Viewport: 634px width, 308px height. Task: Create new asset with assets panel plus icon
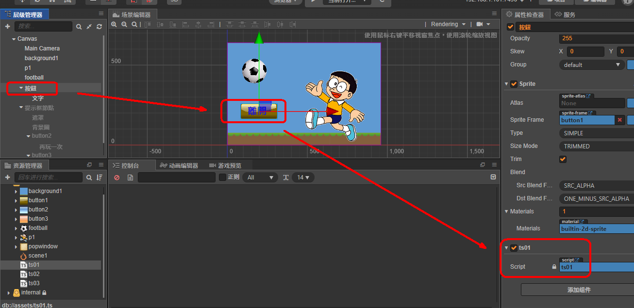tap(8, 178)
